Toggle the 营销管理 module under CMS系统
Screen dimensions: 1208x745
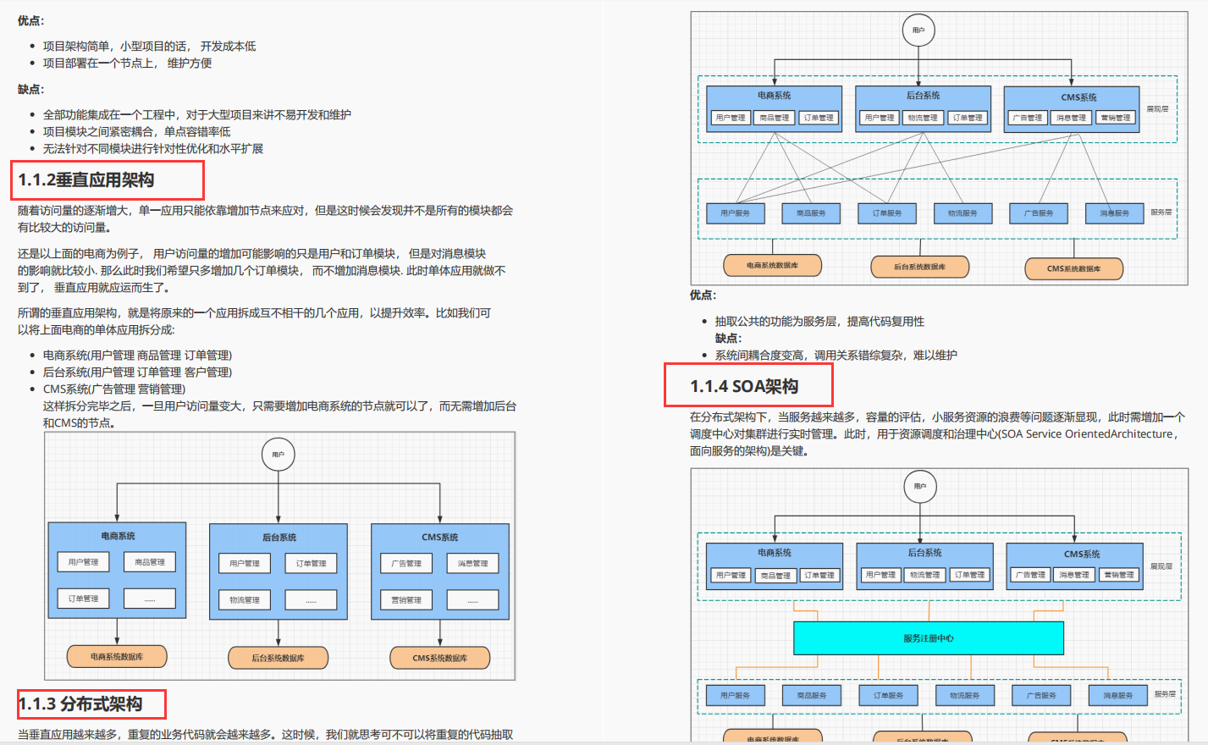[407, 599]
